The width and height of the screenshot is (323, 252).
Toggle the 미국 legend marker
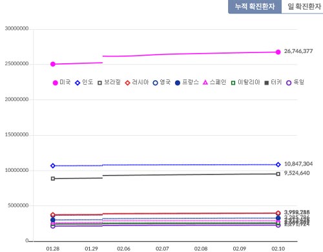[x=56, y=83]
